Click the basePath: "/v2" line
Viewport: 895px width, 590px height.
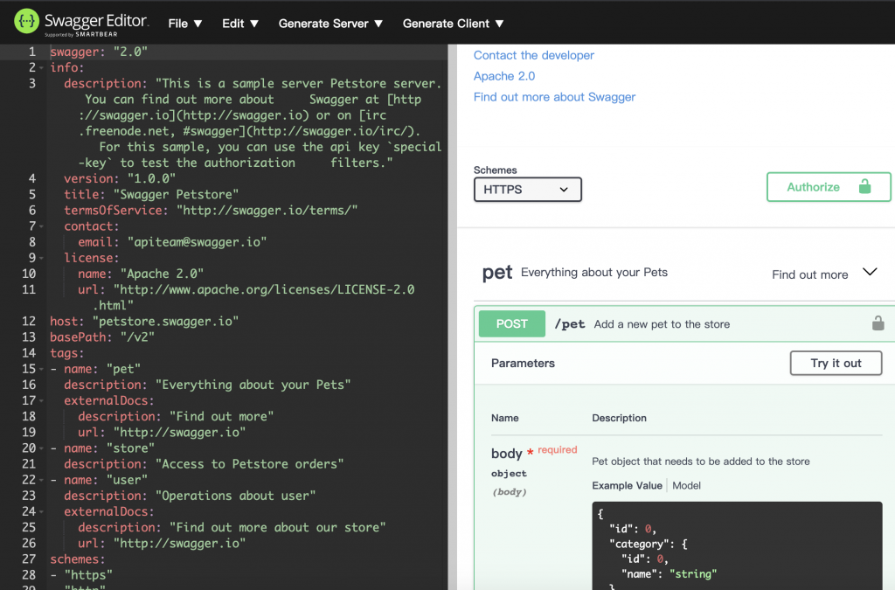point(102,337)
